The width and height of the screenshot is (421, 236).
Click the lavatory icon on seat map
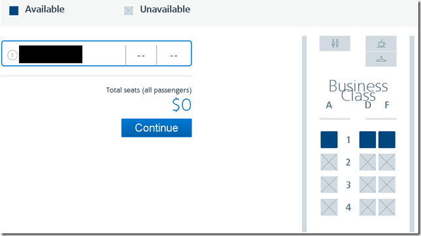pos(335,44)
